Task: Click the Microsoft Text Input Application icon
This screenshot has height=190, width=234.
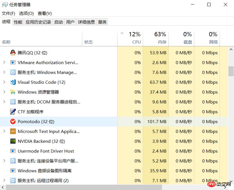Action: tap(13, 132)
